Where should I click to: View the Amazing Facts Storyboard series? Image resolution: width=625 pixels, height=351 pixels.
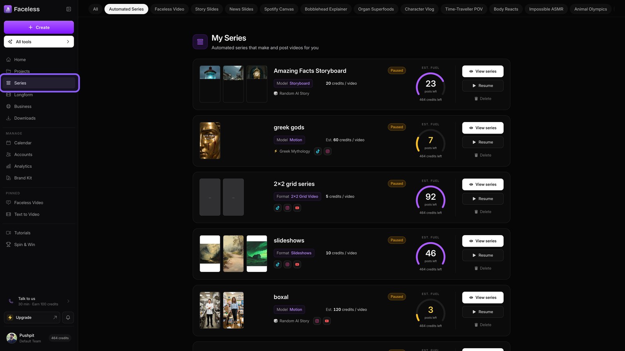tap(483, 71)
